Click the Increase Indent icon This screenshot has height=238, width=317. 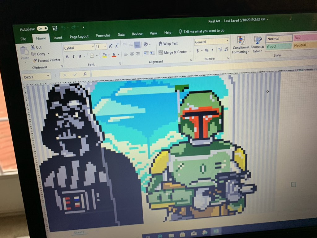(x=152, y=53)
